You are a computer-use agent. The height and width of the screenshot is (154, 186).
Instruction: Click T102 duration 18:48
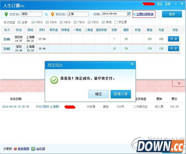tap(42, 49)
